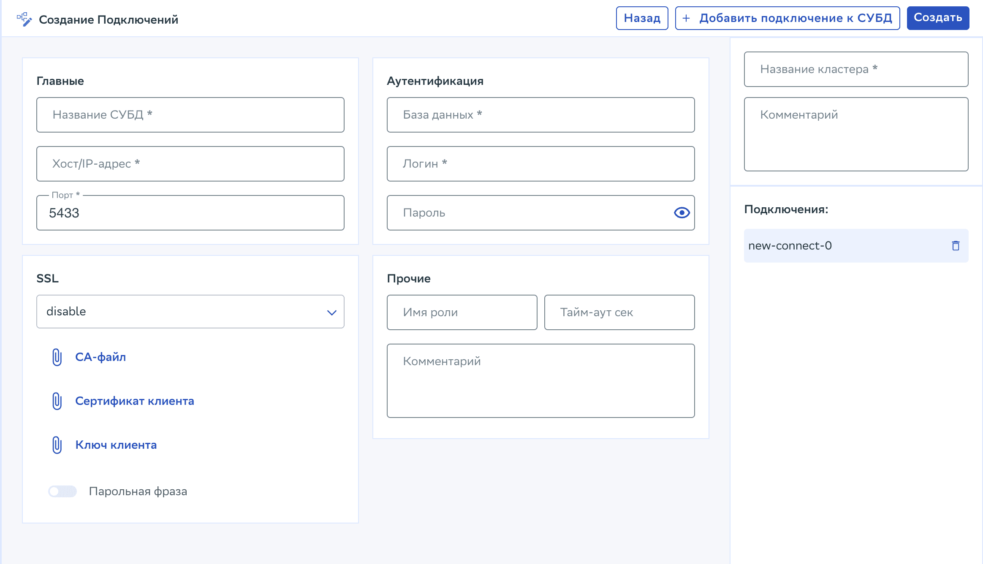
Task: Go back using the Назад button
Action: pos(641,18)
